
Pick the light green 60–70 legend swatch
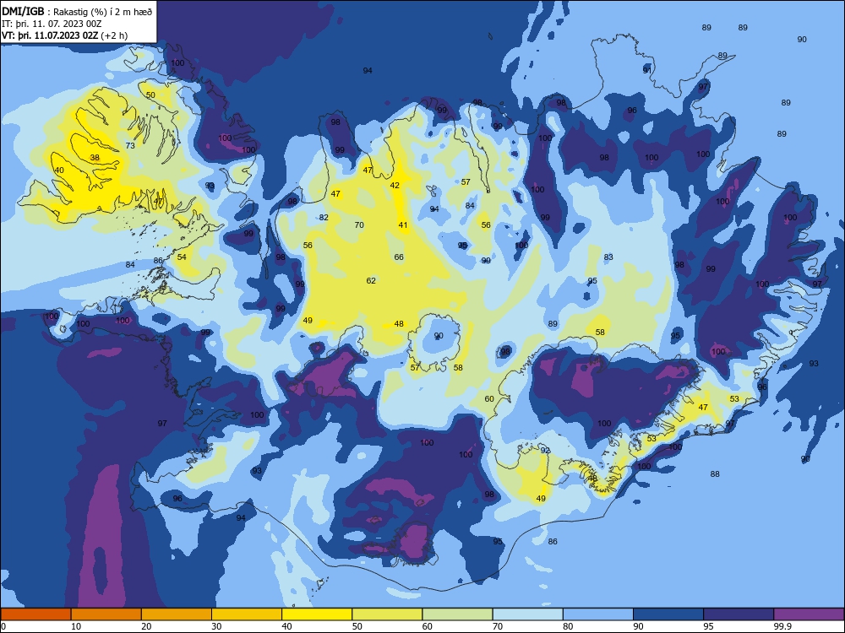tap(457, 614)
